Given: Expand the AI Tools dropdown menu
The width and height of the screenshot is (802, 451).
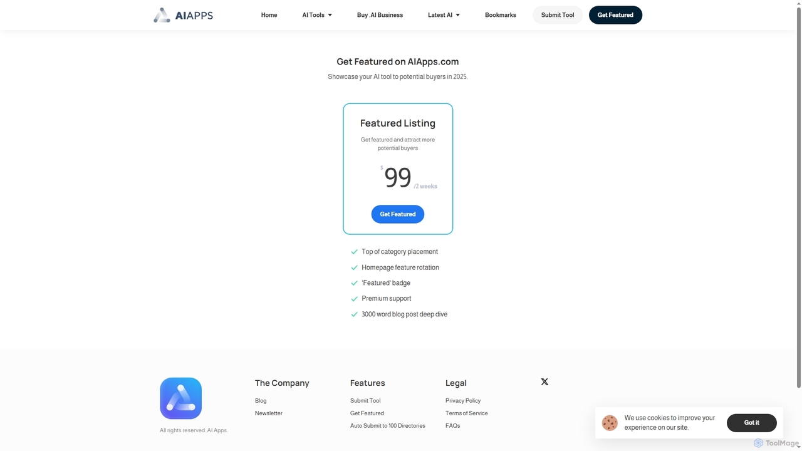Looking at the screenshot, I should point(317,15).
